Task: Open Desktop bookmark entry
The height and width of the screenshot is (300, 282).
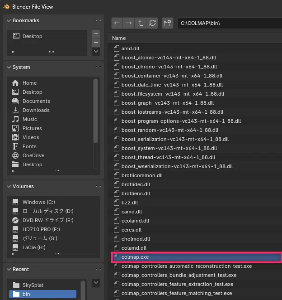Action: pos(47,36)
